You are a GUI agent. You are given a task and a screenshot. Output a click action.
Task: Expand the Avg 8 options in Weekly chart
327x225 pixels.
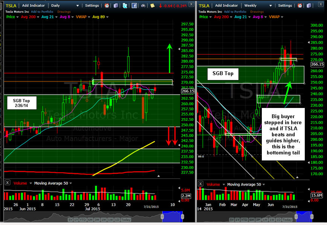pos(266,17)
